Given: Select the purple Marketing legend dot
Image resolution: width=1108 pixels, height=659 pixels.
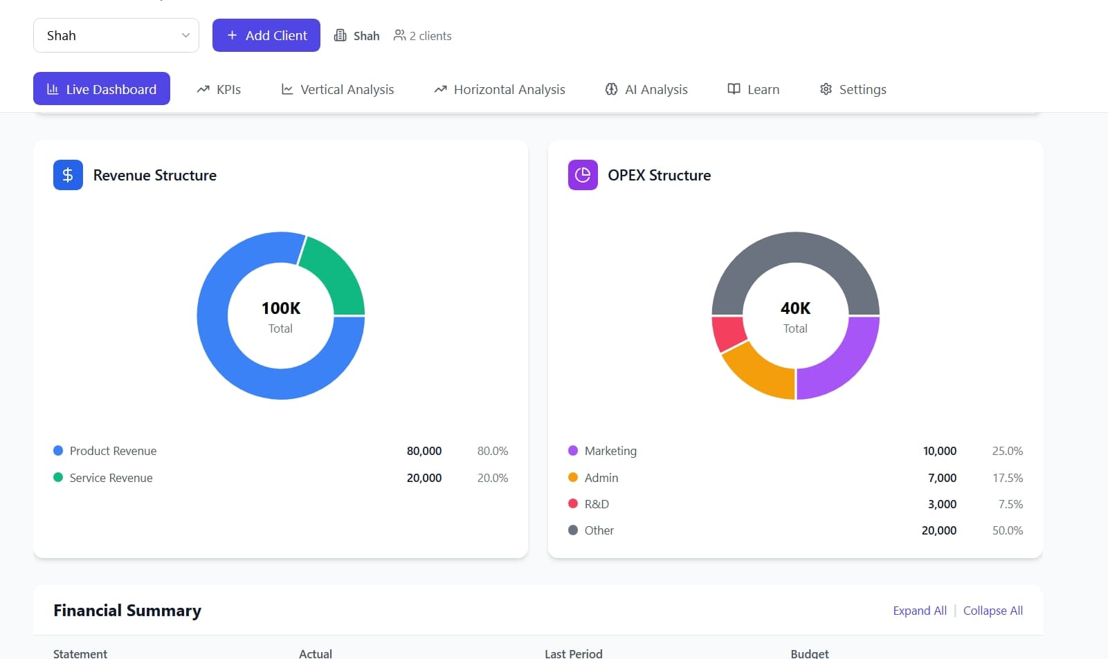Looking at the screenshot, I should point(573,451).
